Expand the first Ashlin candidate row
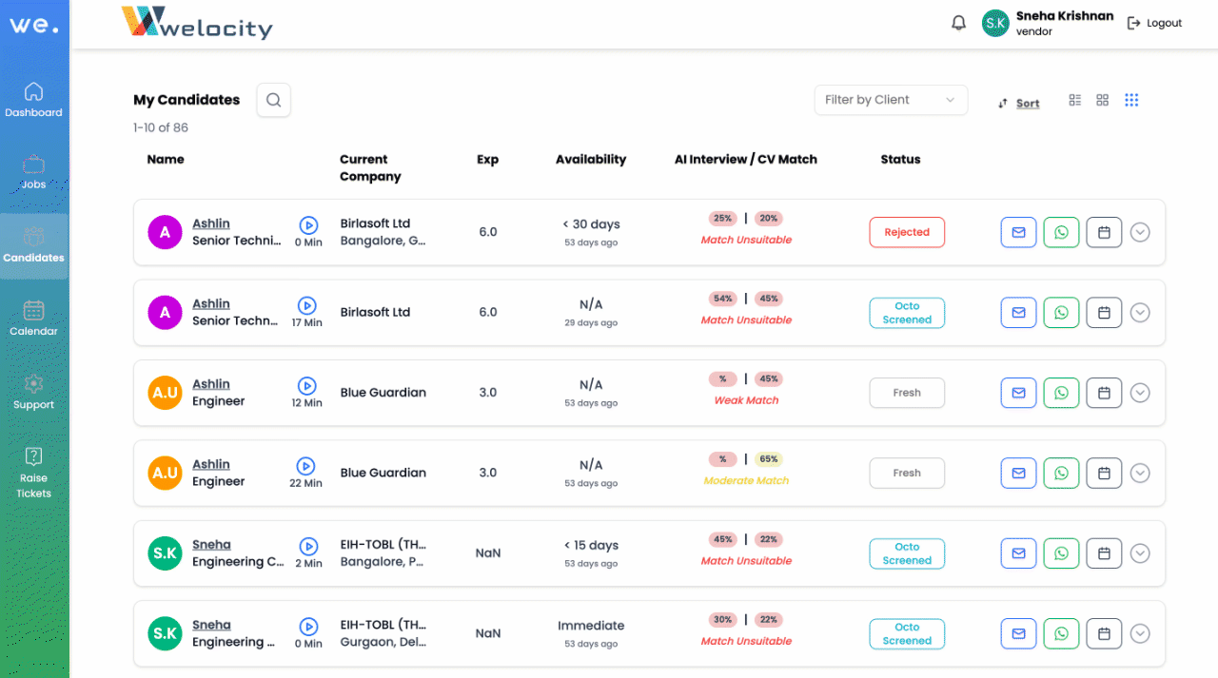 pos(1140,232)
